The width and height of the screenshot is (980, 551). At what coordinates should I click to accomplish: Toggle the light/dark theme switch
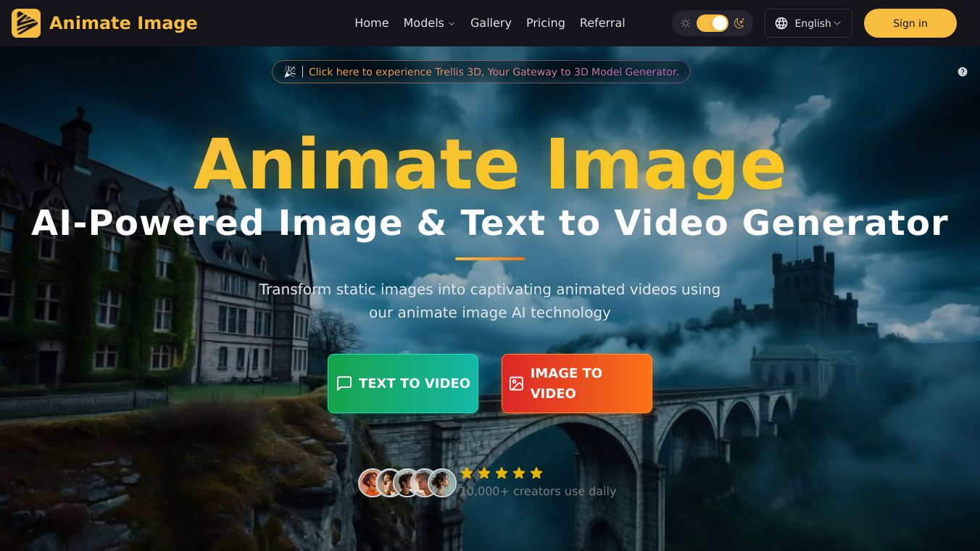713,23
